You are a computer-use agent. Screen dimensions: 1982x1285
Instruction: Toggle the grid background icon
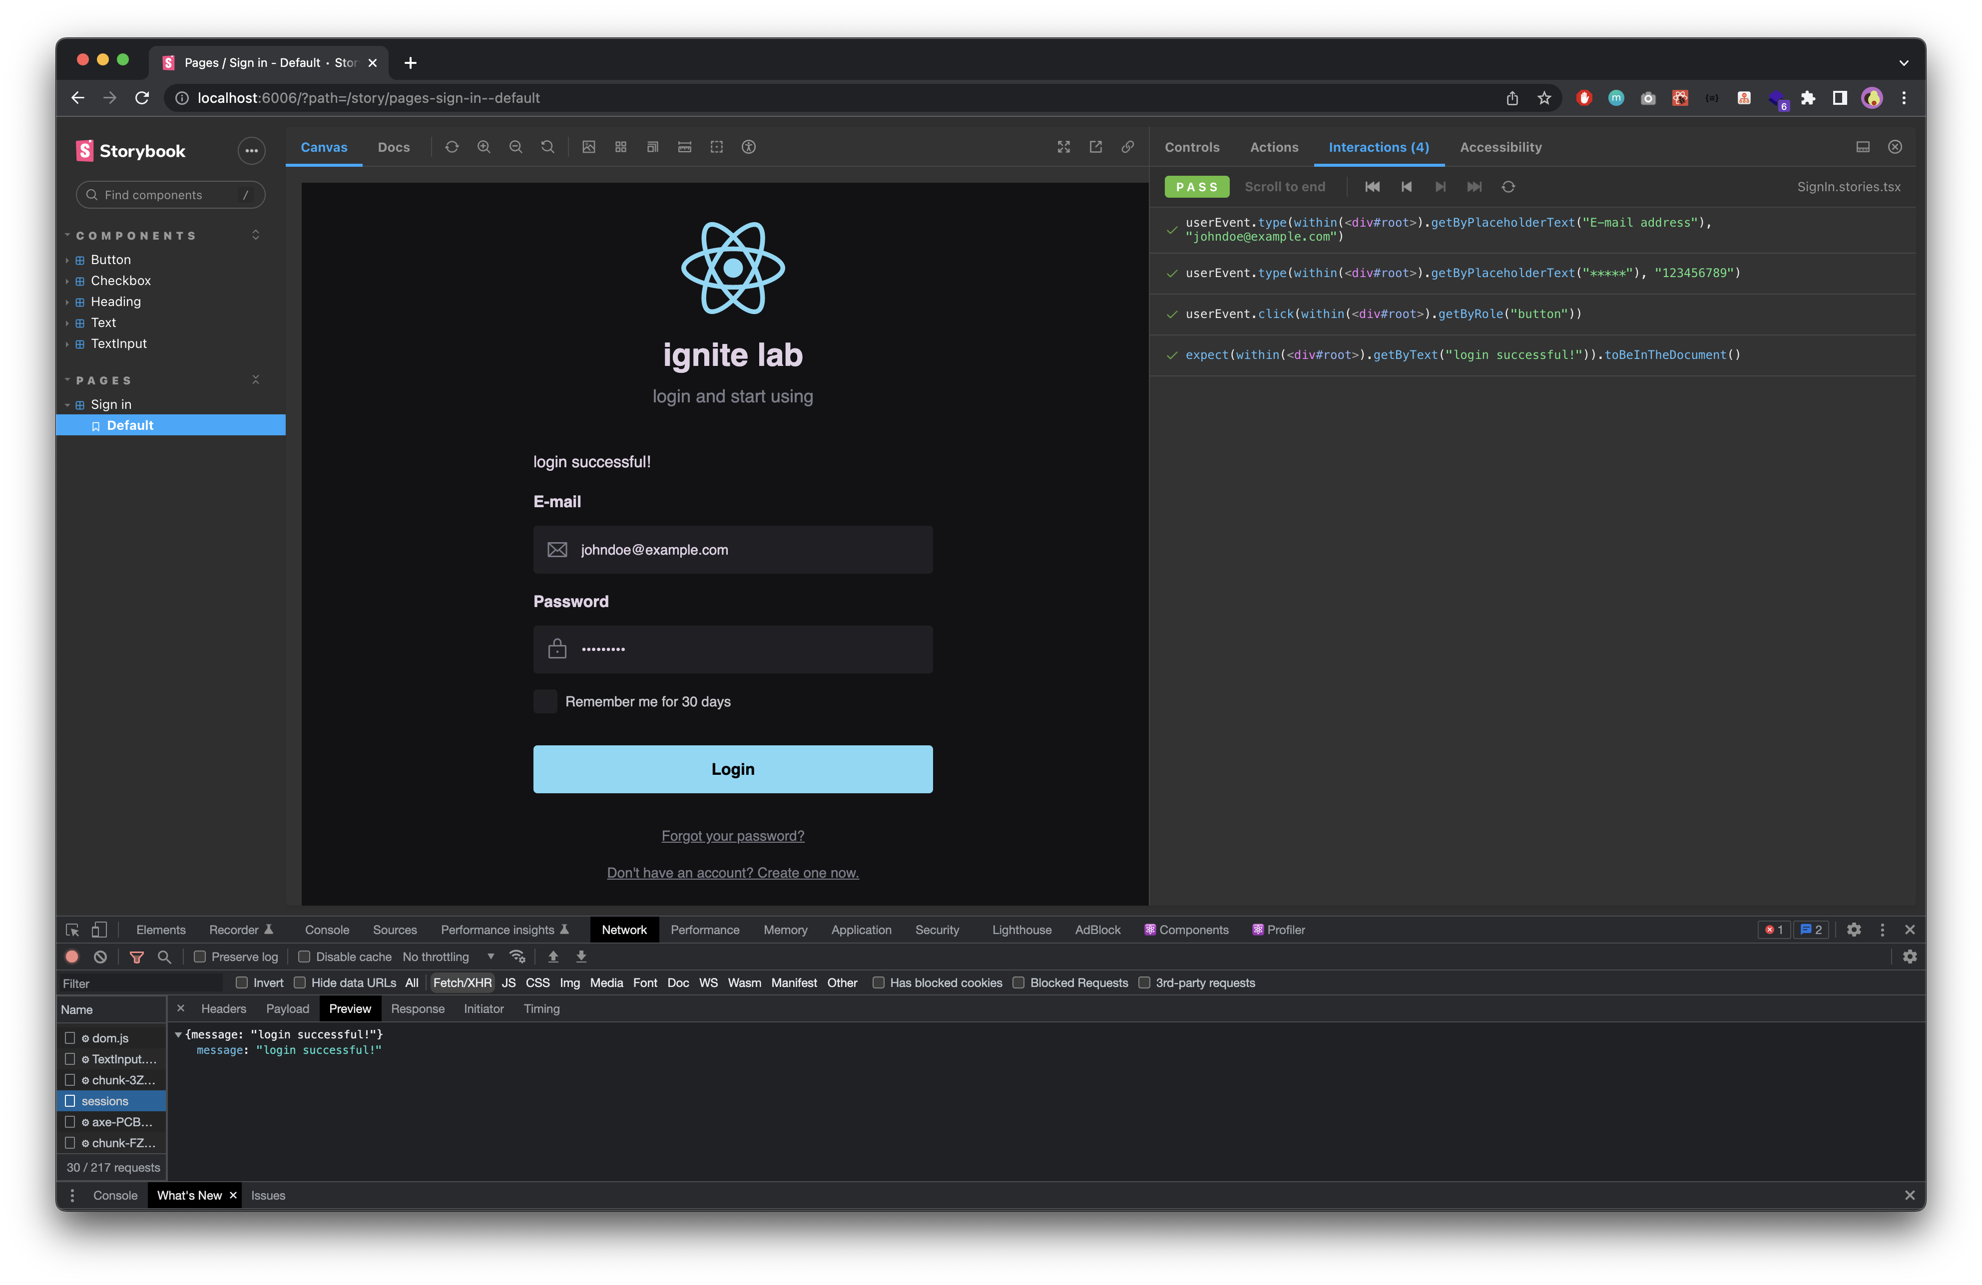click(x=620, y=147)
